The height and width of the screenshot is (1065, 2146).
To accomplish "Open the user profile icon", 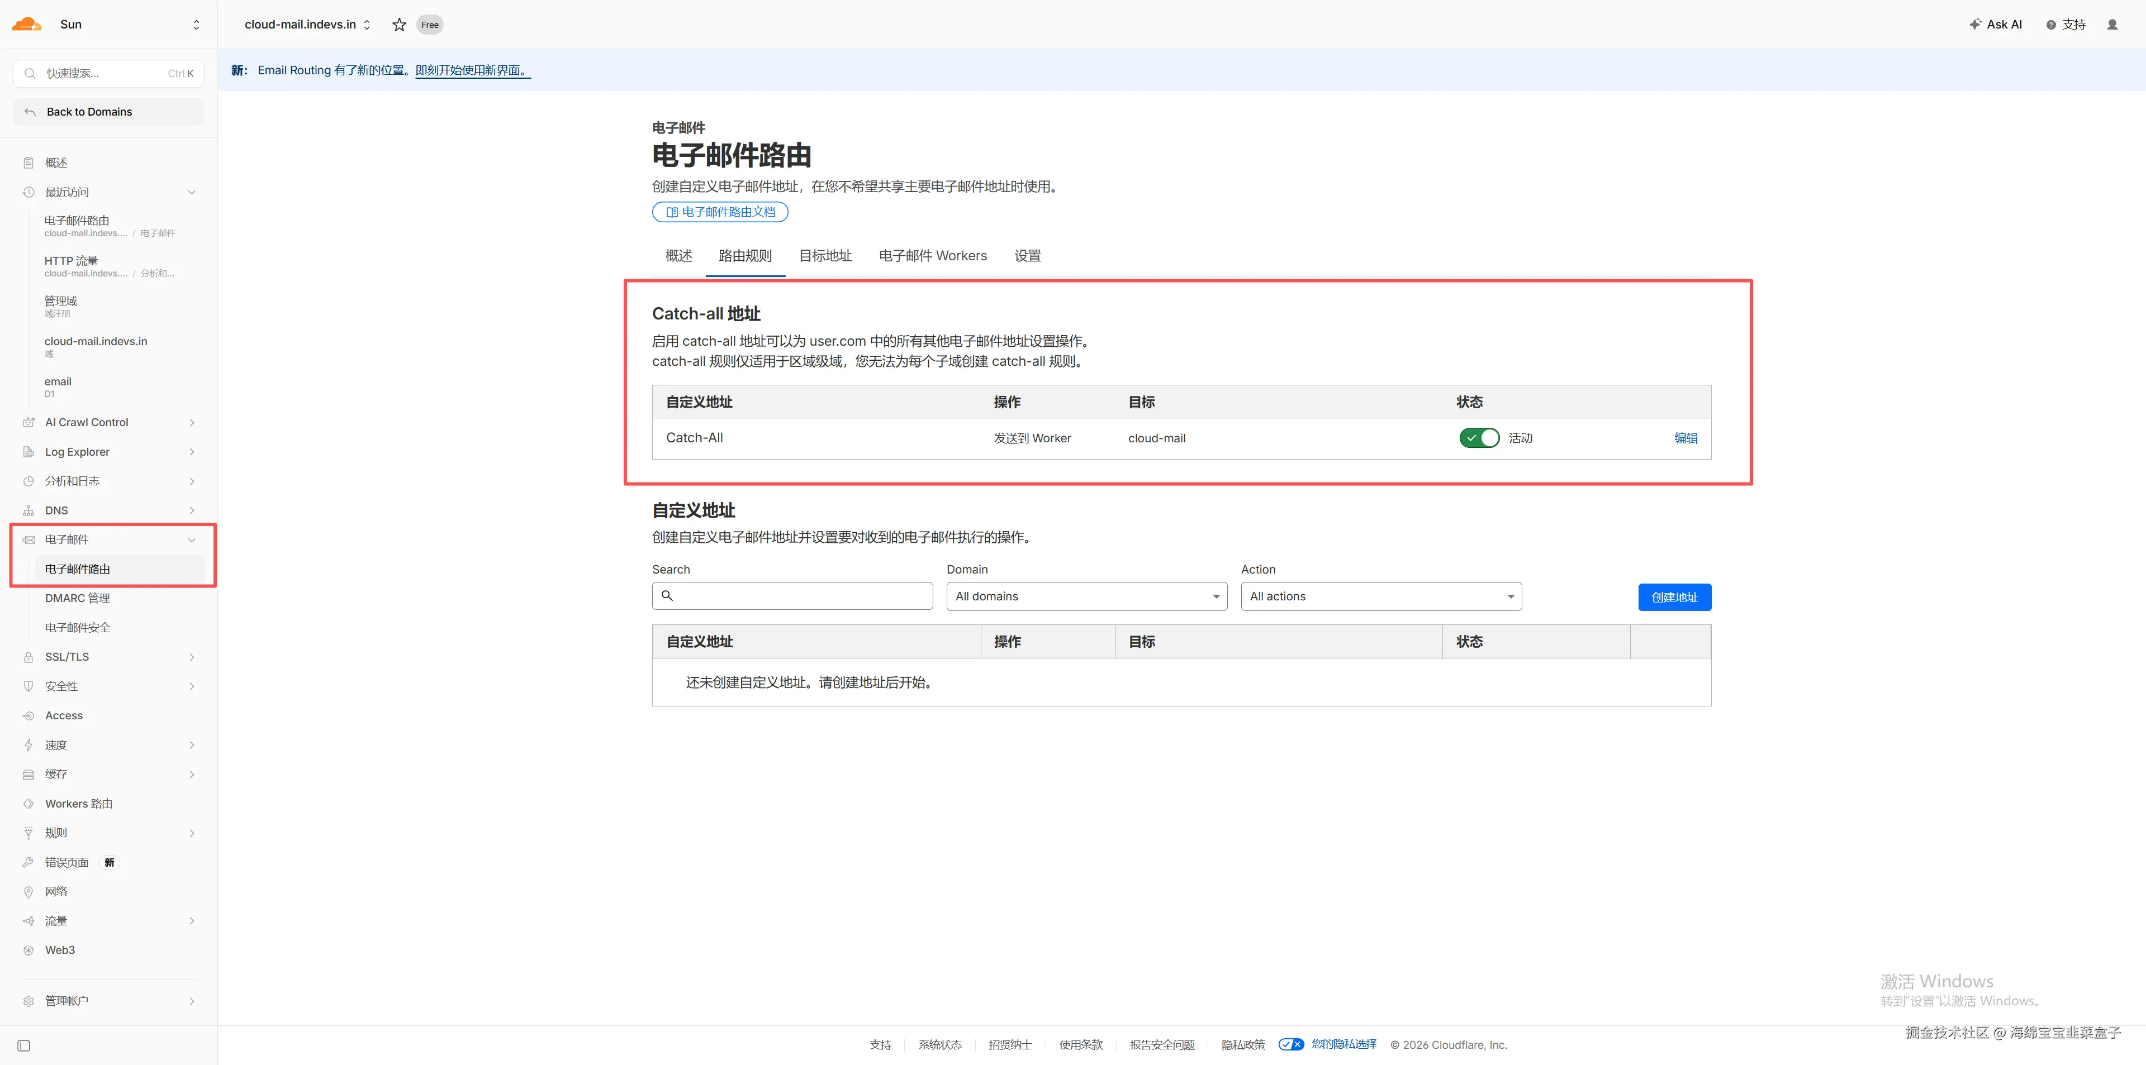I will [2112, 25].
